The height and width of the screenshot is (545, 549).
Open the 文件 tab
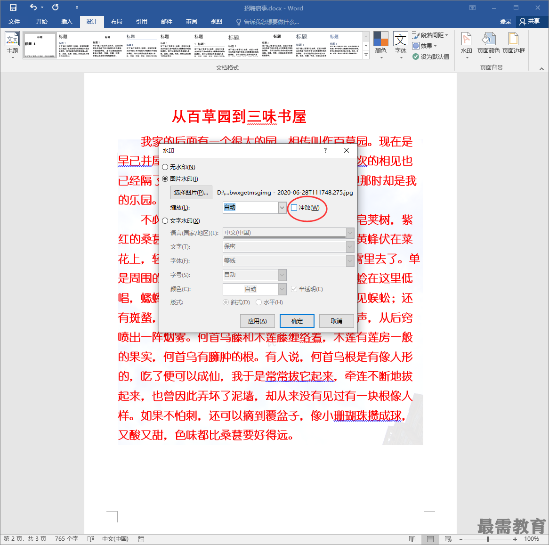click(x=14, y=21)
